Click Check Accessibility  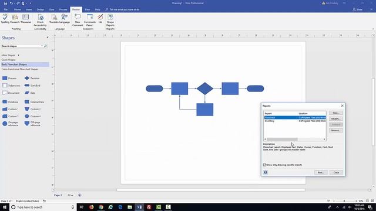[x=40, y=21]
